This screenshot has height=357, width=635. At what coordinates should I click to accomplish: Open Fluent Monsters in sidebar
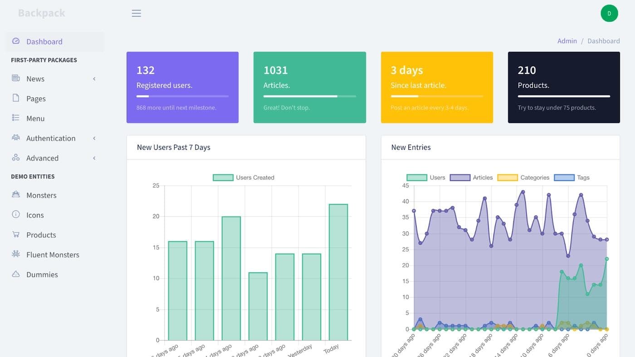pos(53,255)
